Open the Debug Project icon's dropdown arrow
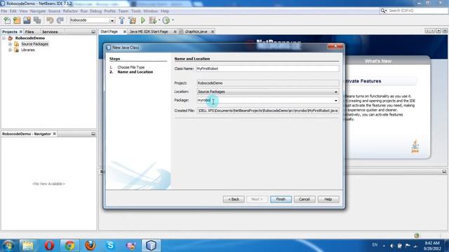Image resolution: width=449 pixels, height=252 pixels. (x=159, y=20)
